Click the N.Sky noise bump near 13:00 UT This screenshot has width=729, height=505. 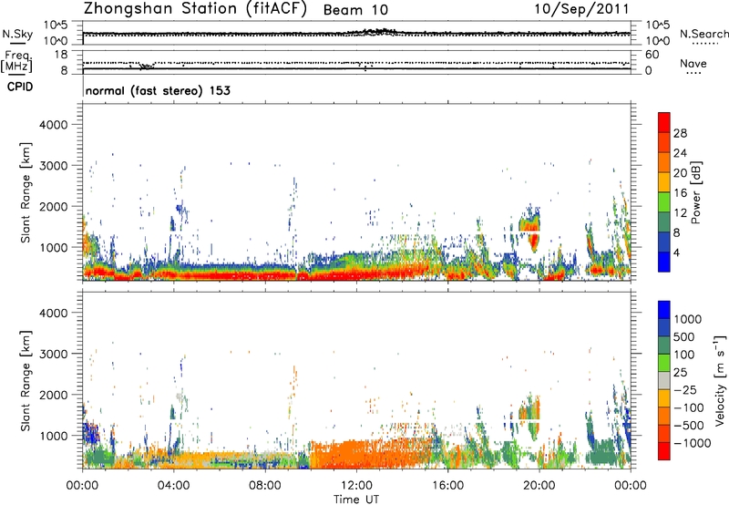(x=377, y=32)
